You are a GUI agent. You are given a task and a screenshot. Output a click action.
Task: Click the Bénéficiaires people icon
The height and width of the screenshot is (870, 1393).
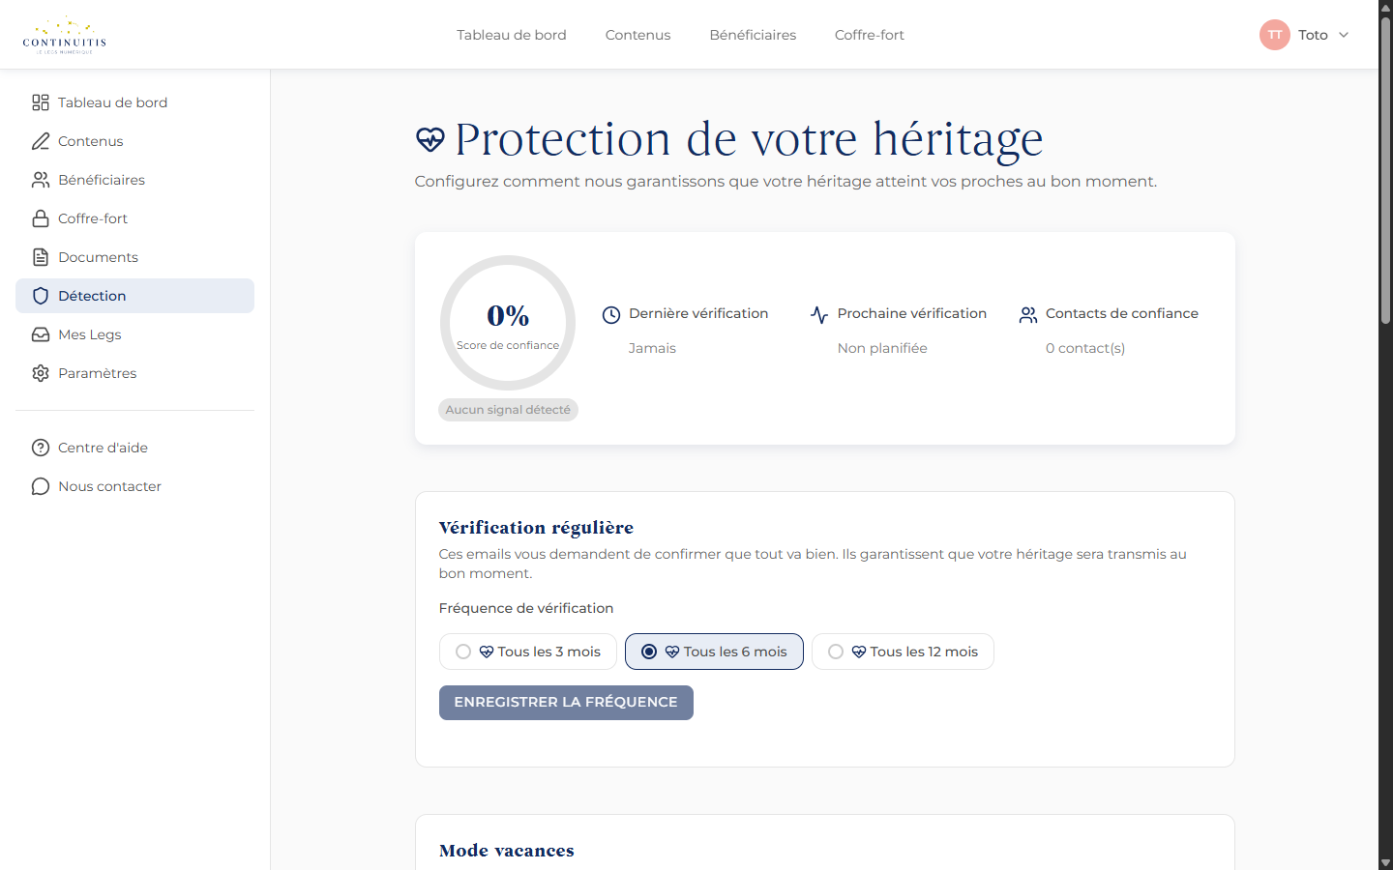pyautogui.click(x=40, y=179)
